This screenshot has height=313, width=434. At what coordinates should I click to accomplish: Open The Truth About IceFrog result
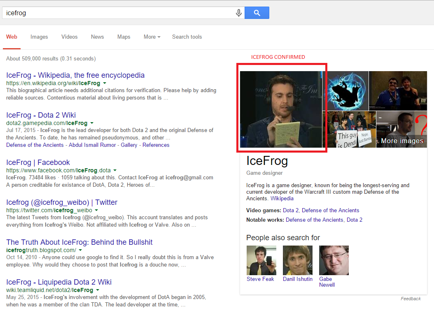[x=79, y=242]
